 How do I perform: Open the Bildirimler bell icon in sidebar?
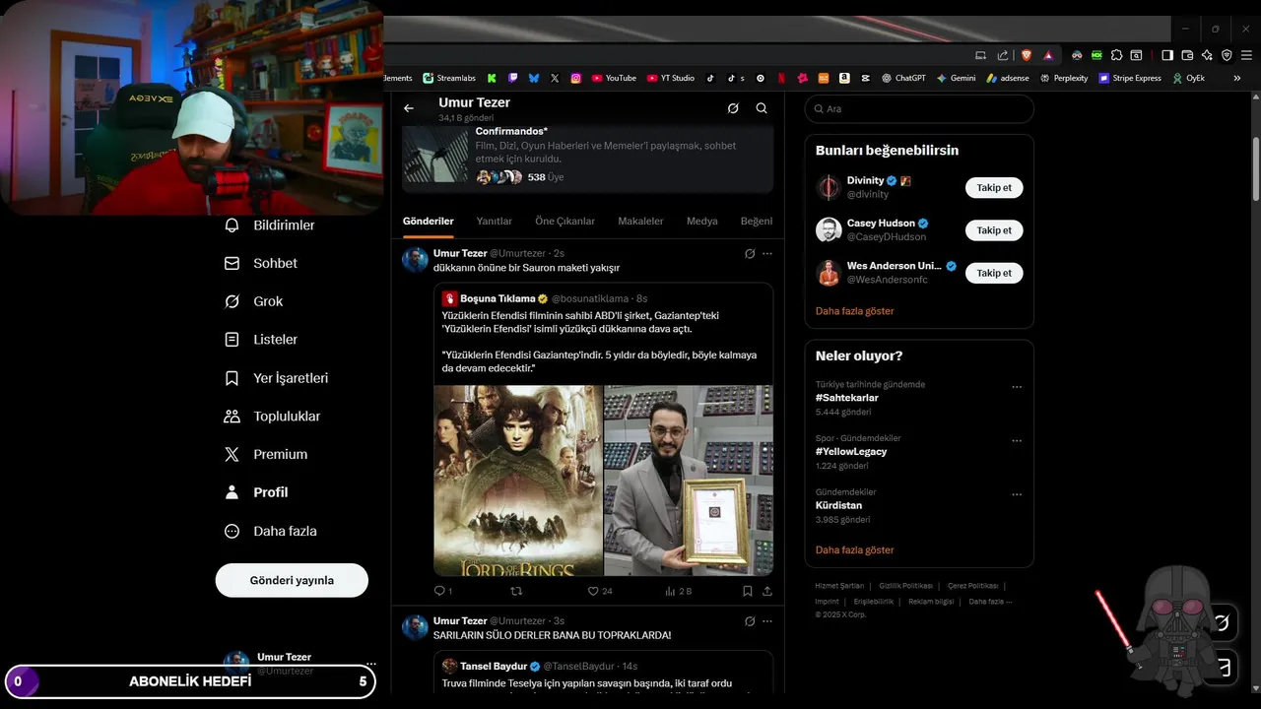[x=232, y=225]
